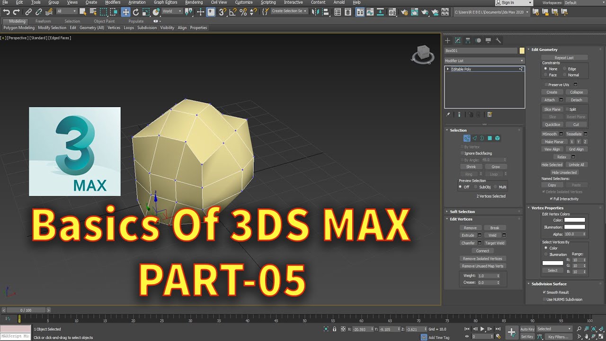Select the Undo arrow icon
The image size is (606, 341).
click(6, 12)
